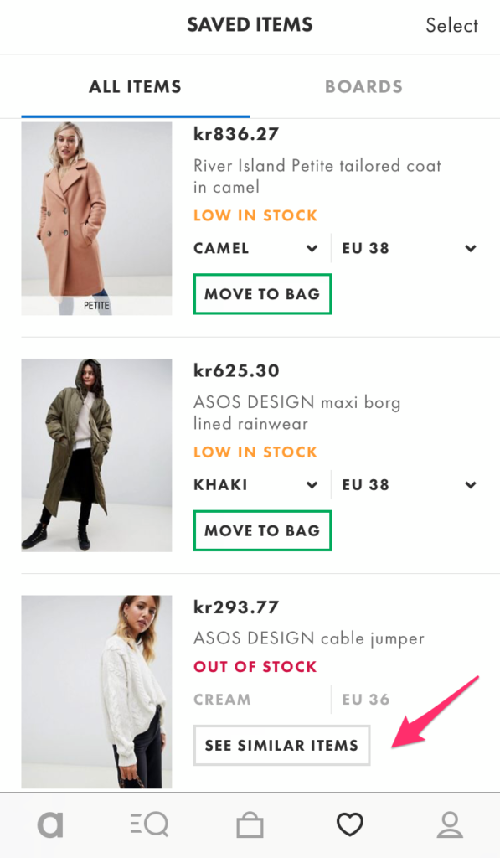Screen dimensions: 500x858
Task: Open the River Island coat thumbnail
Action: click(96, 218)
